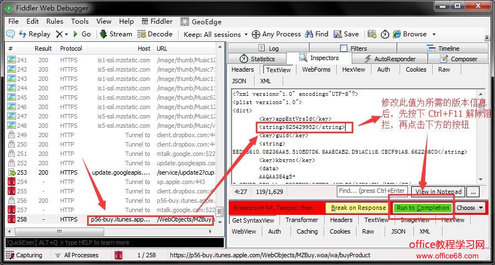The width and height of the screenshot is (495, 265).
Task: Click the breakpoint icon in status bar
Action: (119, 255)
